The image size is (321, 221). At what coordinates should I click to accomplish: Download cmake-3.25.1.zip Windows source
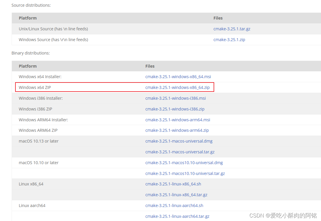coord(229,40)
